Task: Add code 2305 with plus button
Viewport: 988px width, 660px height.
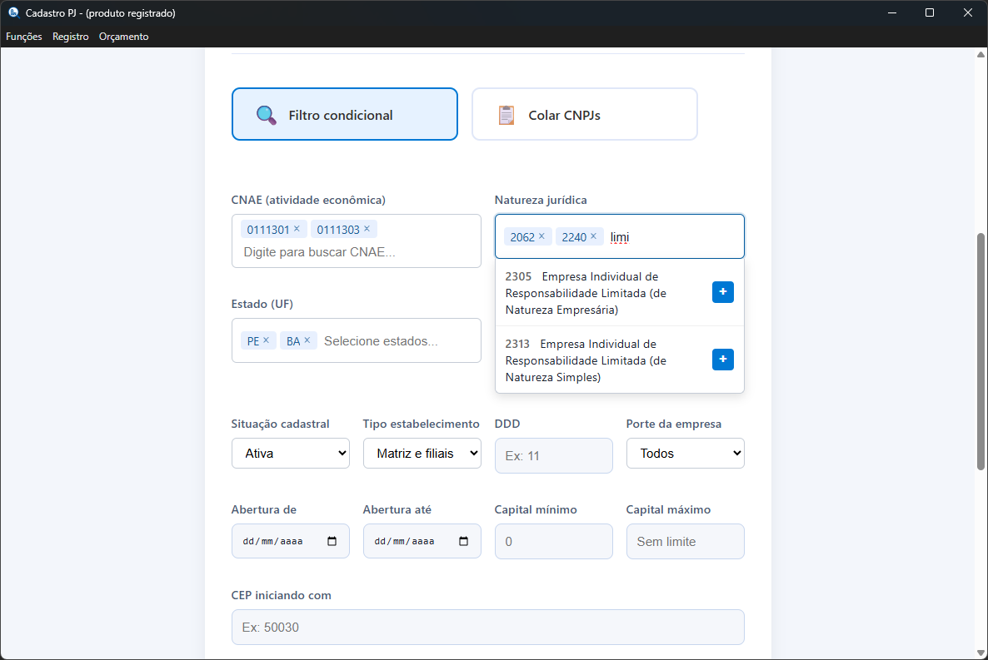Action: [722, 292]
